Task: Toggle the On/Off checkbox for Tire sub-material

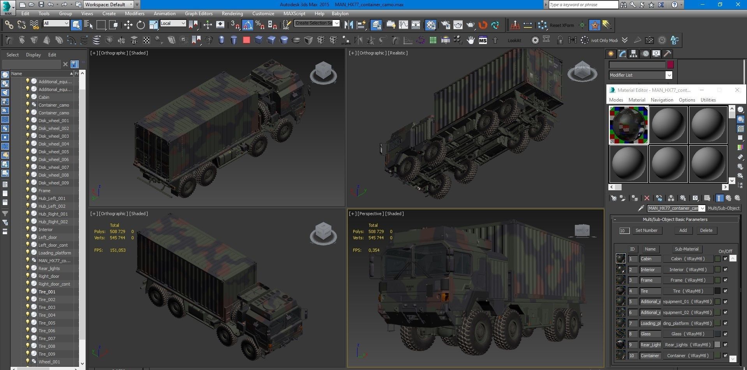Action: [x=725, y=291]
